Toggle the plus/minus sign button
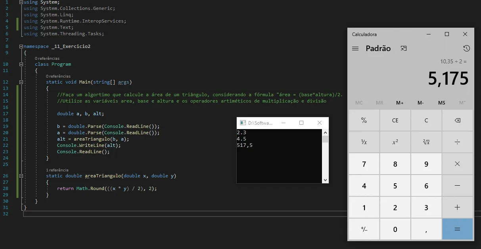Screen dimensions: 481x249 (x=364, y=229)
